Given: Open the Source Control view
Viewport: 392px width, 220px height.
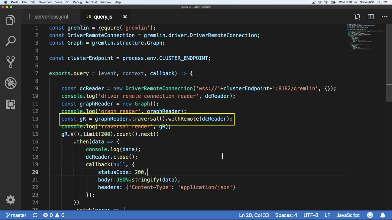Looking at the screenshot, I should pos(10,62).
